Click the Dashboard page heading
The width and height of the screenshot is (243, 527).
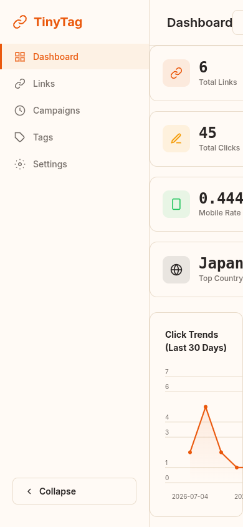pos(199,22)
